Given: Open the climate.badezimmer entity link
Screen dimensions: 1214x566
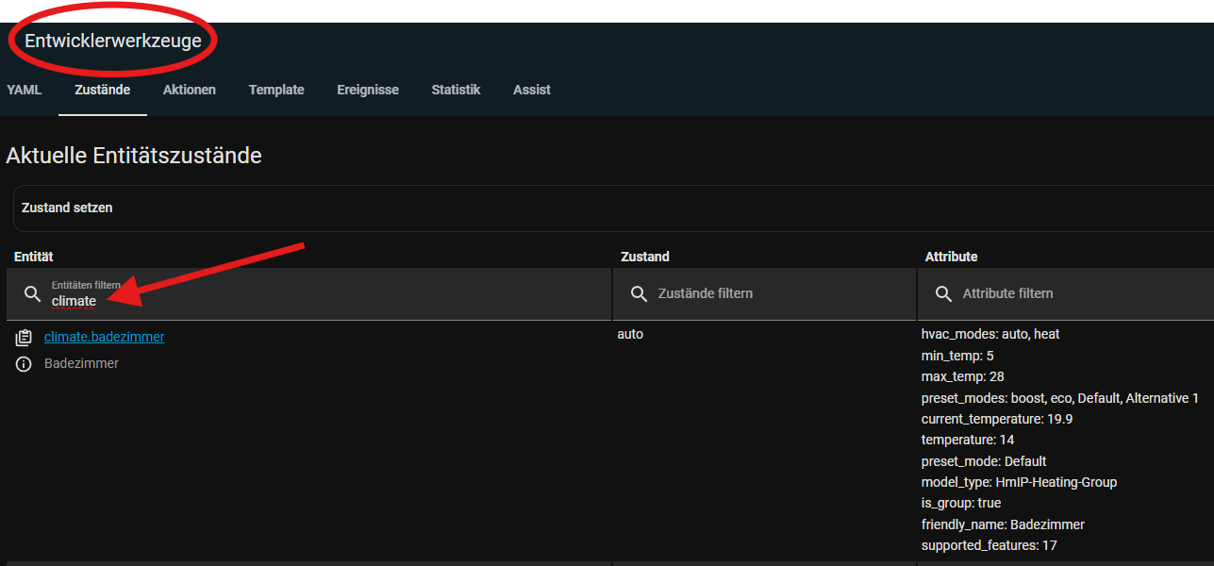Looking at the screenshot, I should (104, 337).
